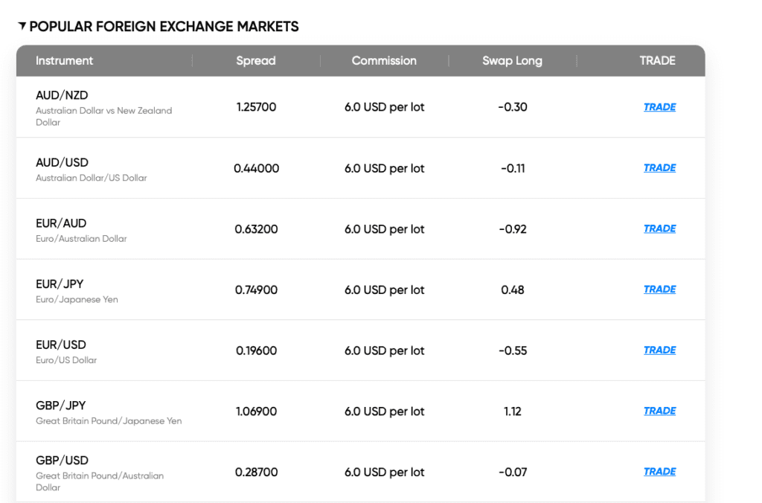
Task: Click the spread value 0.74900
Action: pos(256,289)
